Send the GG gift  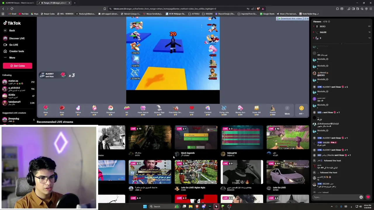click(x=127, y=110)
